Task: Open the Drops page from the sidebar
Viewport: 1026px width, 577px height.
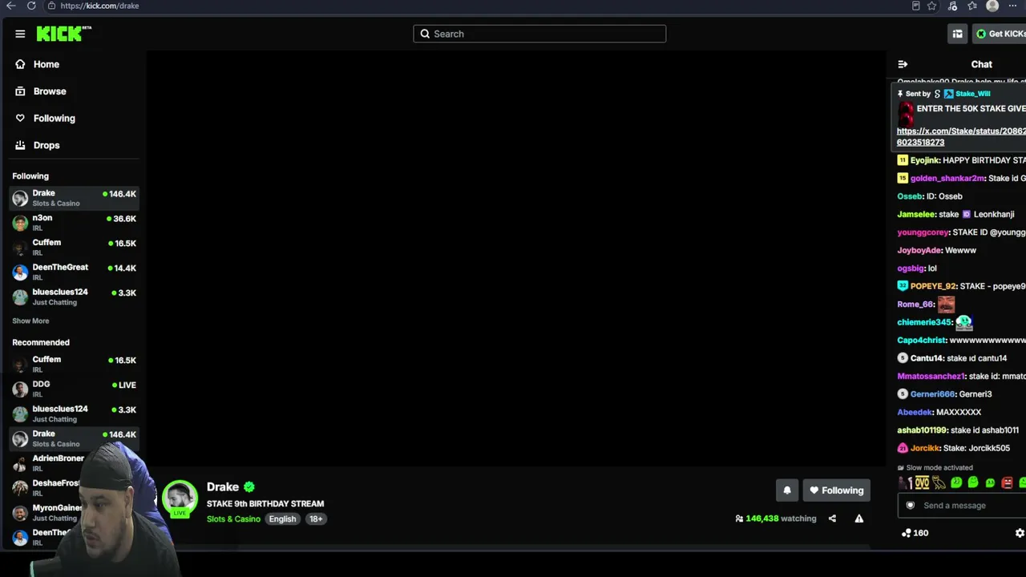Action: 38,145
